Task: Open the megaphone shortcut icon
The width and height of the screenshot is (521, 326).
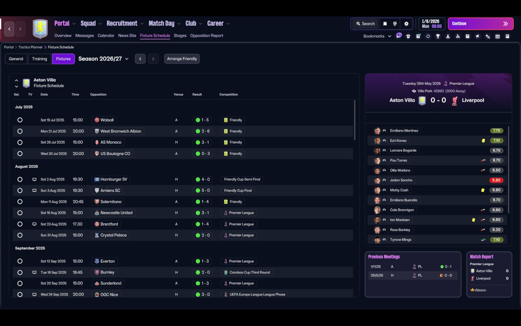Action: pos(477,36)
